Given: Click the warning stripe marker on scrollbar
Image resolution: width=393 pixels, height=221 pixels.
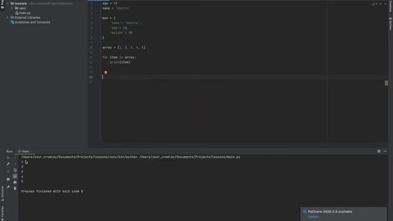Looking at the screenshot, I should [386, 83].
